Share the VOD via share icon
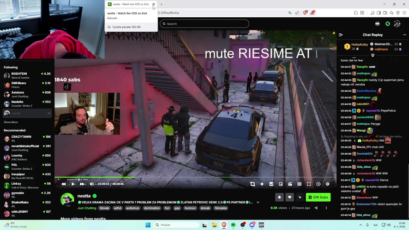 point(316,208)
